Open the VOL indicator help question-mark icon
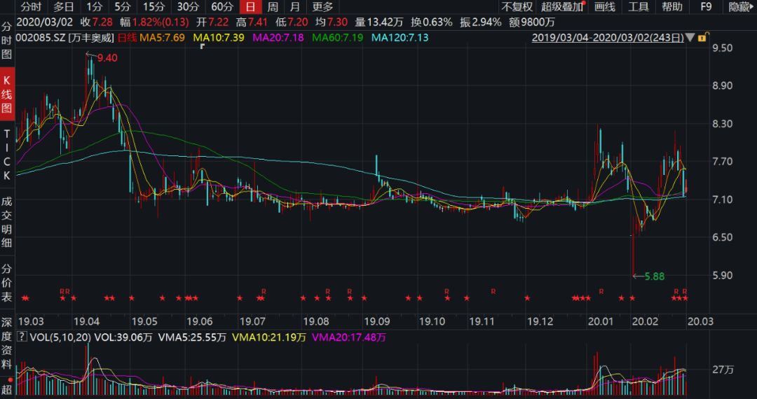This screenshot has height=399, width=757. coord(21,337)
